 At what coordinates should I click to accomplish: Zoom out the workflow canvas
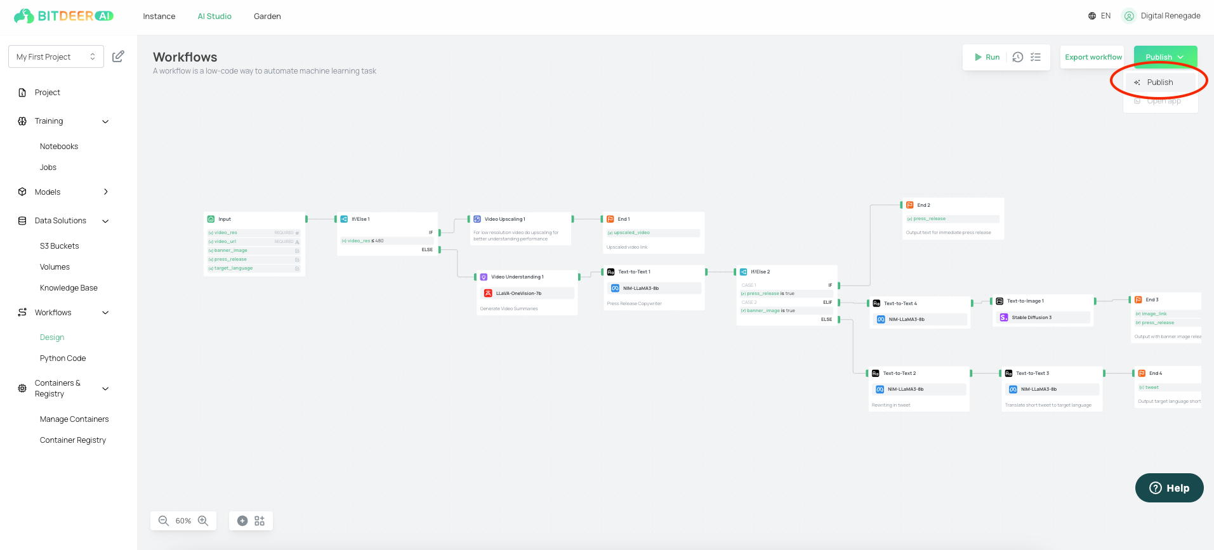(164, 521)
